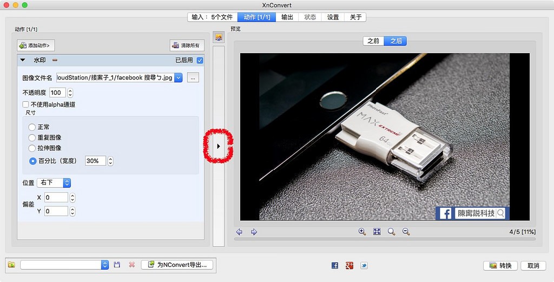The image size is (554, 282).
Task: Click the Clear All (清除所有) button
Action: pos(187,45)
